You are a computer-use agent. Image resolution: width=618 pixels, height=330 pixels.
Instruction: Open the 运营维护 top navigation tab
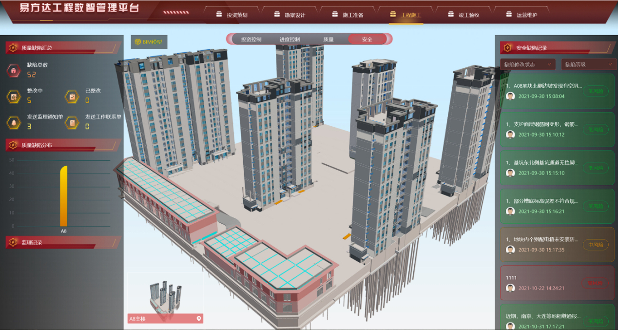(x=521, y=15)
